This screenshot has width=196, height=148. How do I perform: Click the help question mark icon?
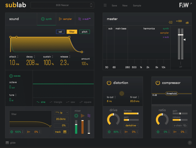point(190,143)
